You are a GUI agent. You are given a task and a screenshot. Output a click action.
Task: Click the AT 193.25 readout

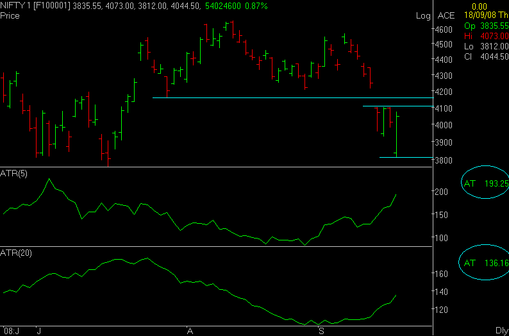(x=487, y=183)
